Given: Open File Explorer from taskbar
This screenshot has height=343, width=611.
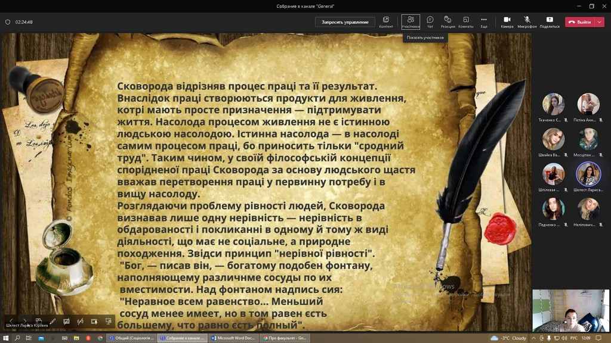Looking at the screenshot, I should (x=76, y=338).
